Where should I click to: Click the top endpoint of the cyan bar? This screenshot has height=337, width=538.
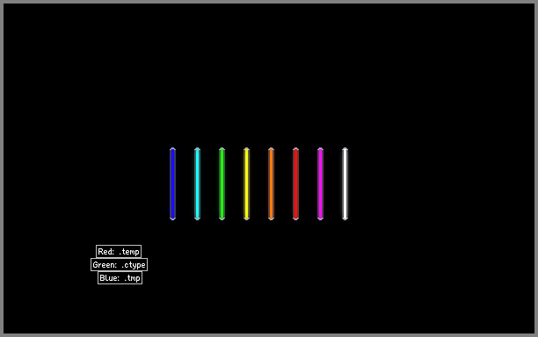(x=197, y=149)
